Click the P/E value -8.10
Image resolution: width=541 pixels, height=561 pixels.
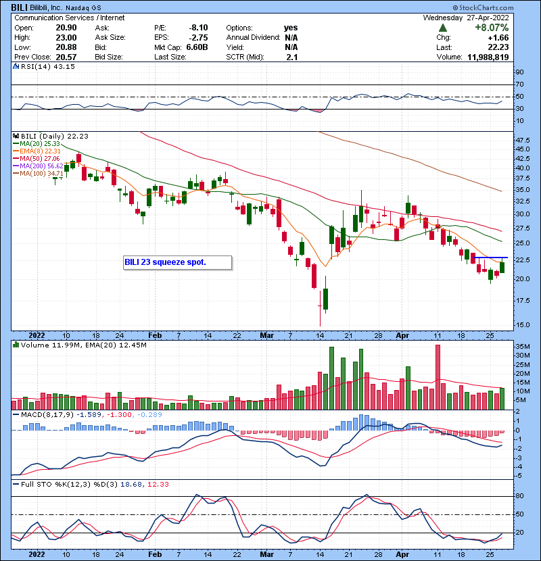pos(198,28)
